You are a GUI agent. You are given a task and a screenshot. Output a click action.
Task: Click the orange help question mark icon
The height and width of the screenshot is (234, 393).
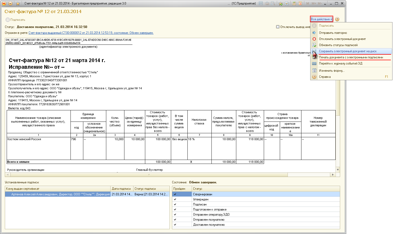click(x=337, y=19)
